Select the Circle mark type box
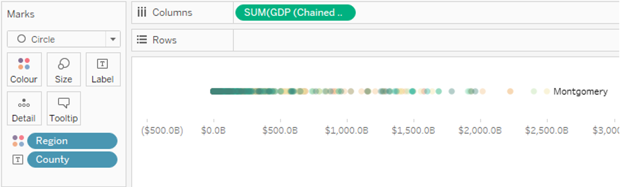The width and height of the screenshot is (620, 187). tap(56, 39)
